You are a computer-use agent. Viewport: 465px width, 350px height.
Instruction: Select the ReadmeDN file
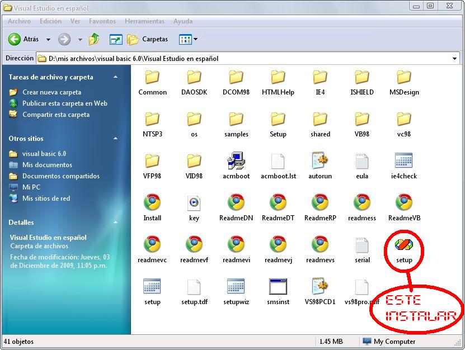pyautogui.click(x=236, y=208)
